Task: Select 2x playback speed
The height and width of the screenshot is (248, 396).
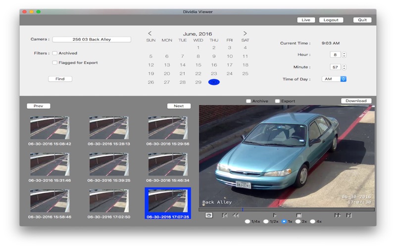Action: tap(298, 222)
